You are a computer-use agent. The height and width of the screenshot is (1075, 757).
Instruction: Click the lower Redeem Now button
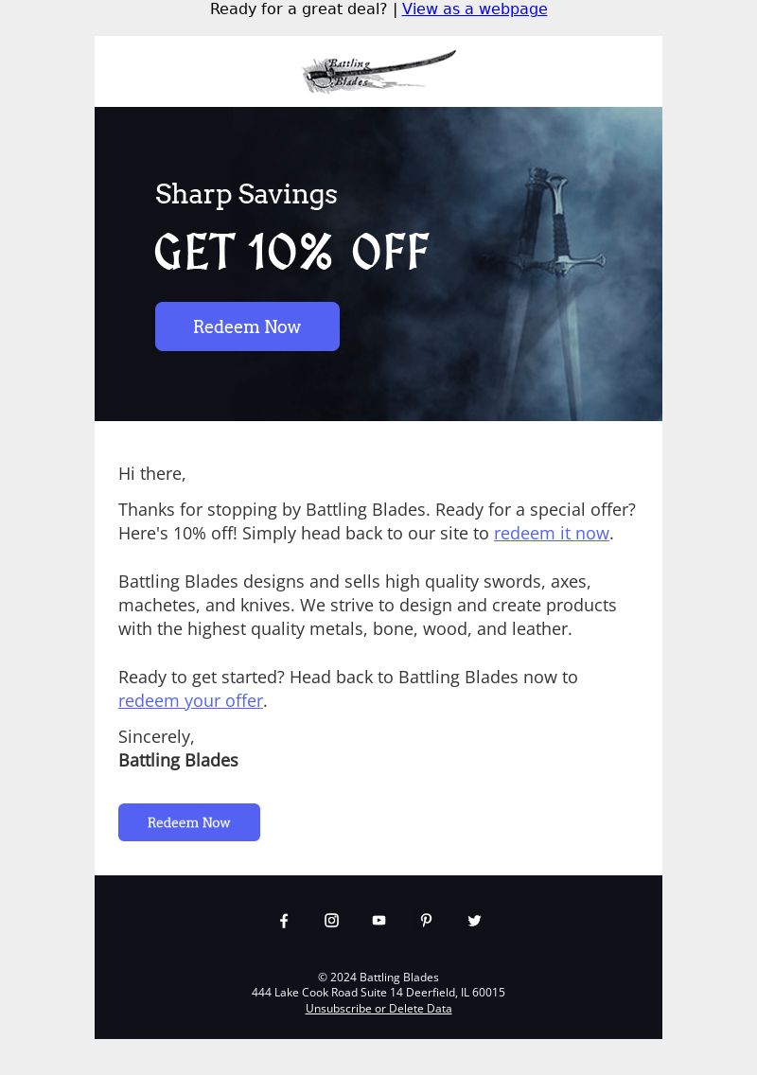(x=188, y=822)
